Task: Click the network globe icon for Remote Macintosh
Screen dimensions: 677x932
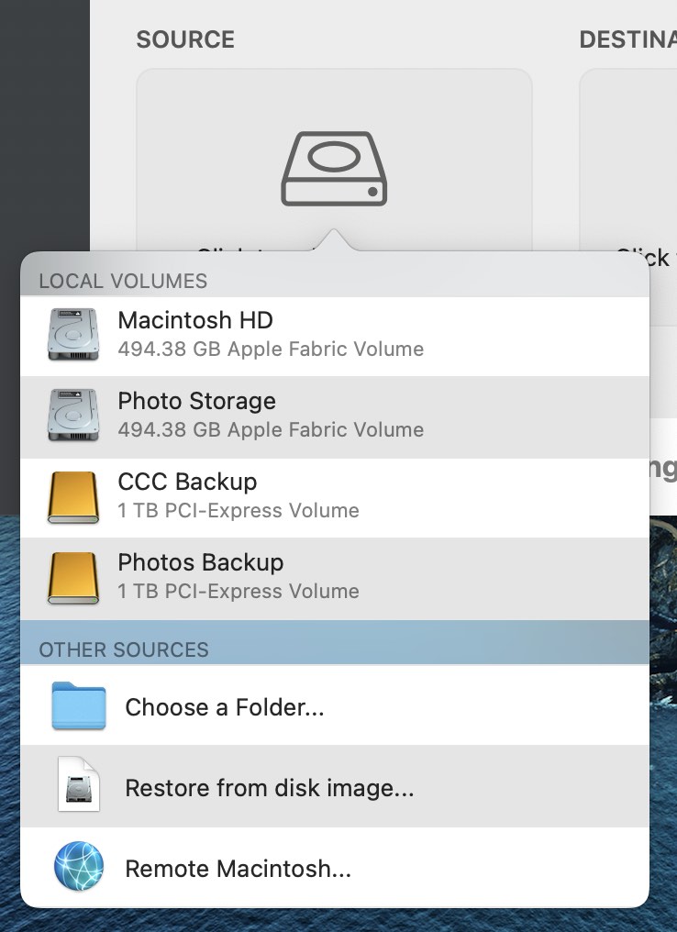Action: pyautogui.click(x=77, y=868)
